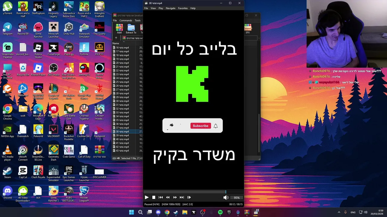
Task: Open VLC media player desktop icon
Action: tap(8, 153)
